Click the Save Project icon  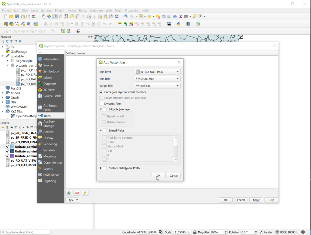(x=17, y=16)
